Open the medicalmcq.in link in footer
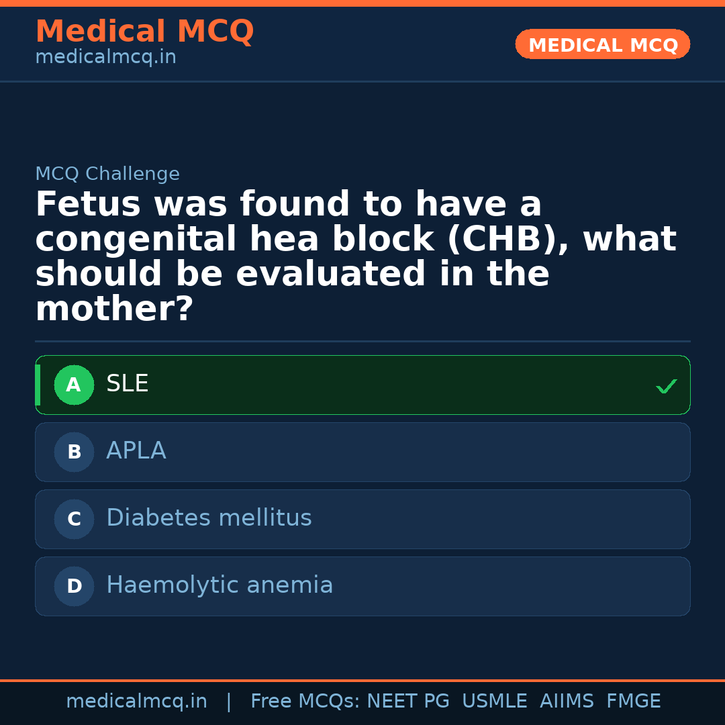Screen dimensions: 725x725 (136, 702)
